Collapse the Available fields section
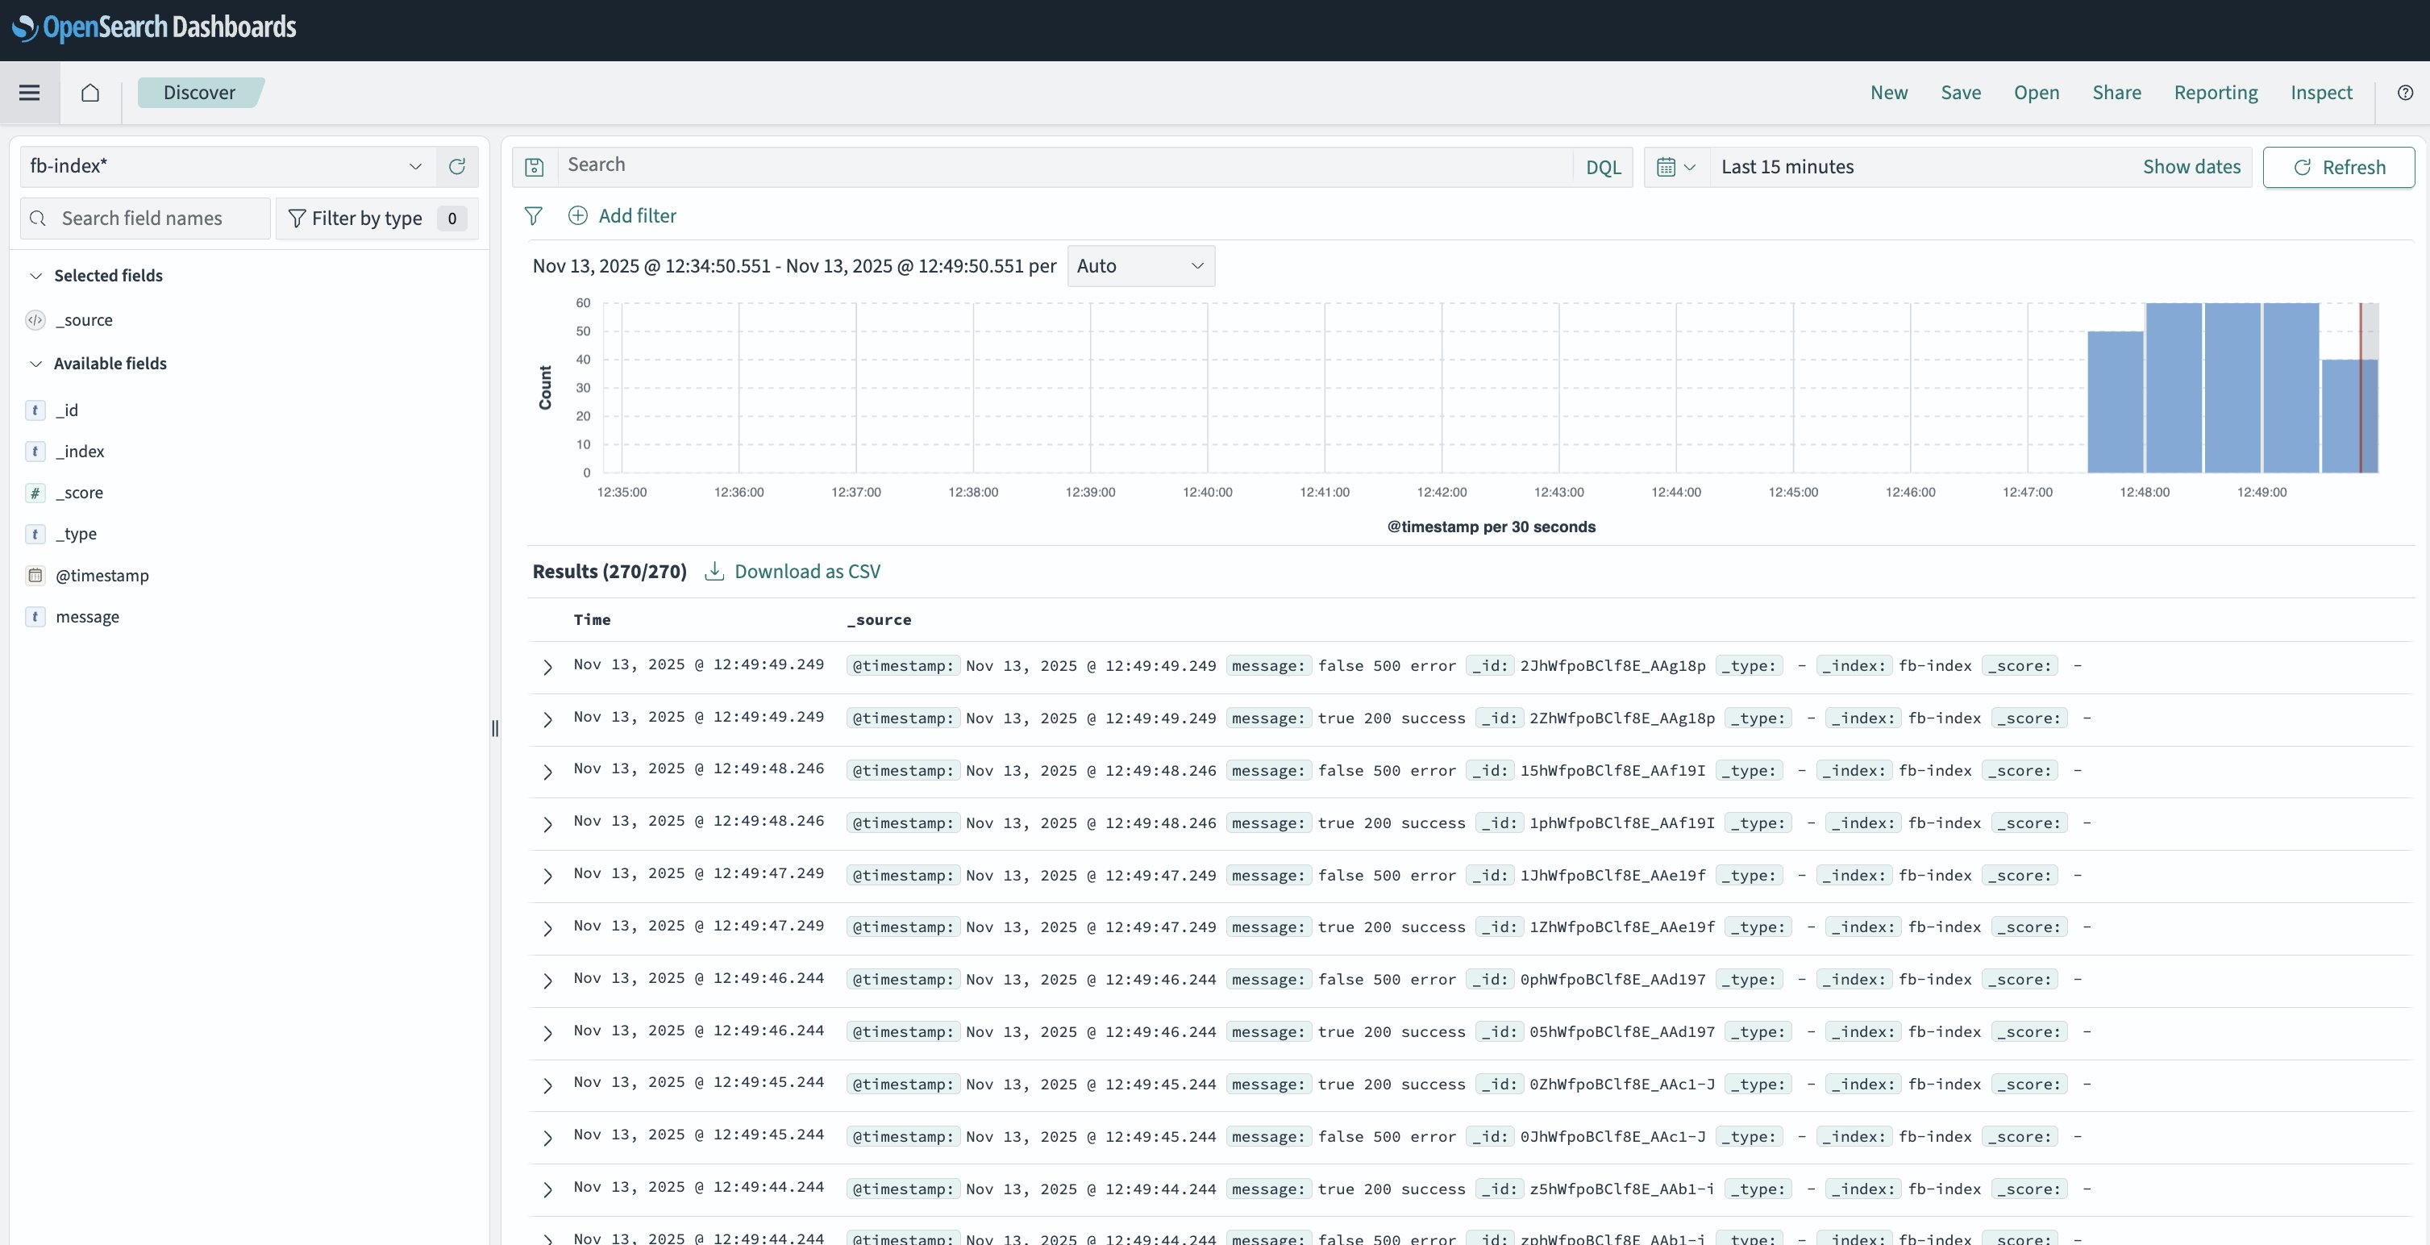 point(35,363)
